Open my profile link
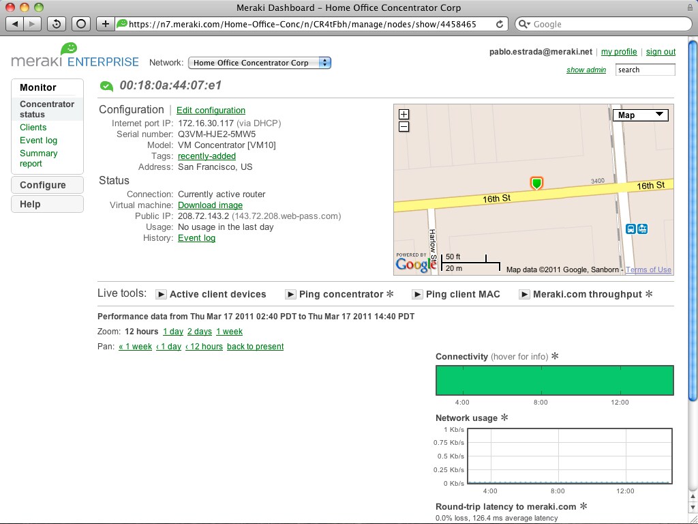 (x=619, y=52)
